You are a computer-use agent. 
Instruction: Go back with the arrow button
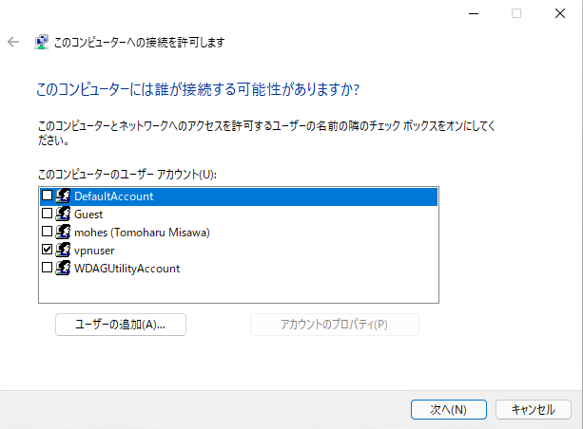[x=13, y=42]
